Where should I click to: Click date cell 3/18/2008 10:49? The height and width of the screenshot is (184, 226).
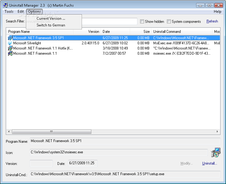[x=115, y=48]
